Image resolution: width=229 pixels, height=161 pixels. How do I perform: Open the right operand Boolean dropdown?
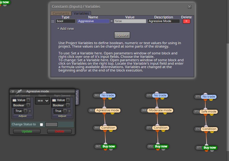[x=68, y=105]
